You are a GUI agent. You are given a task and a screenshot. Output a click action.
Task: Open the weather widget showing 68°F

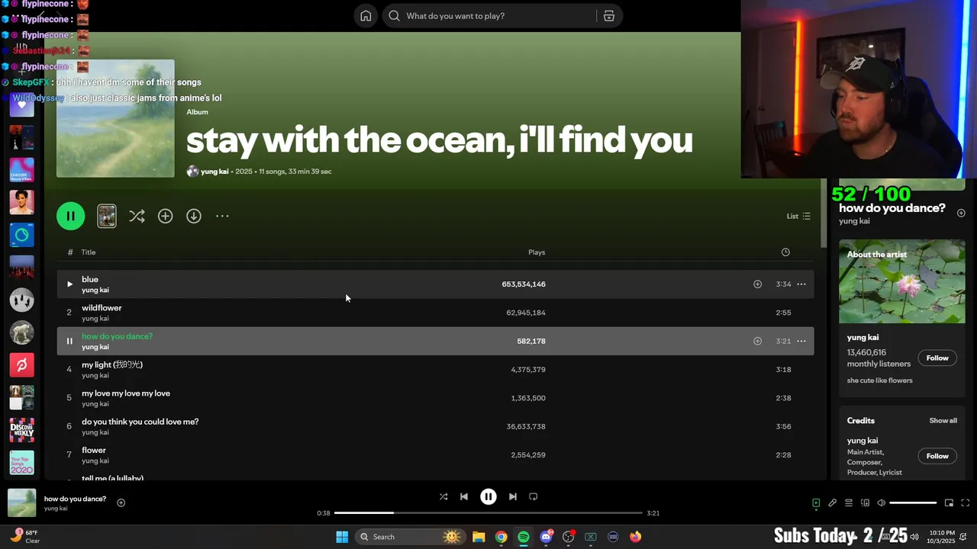pos(24,537)
